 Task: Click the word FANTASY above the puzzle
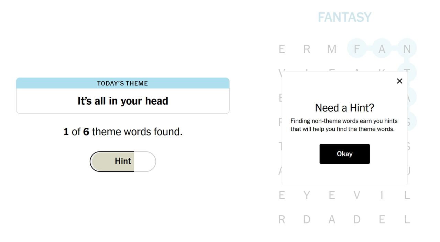(345, 17)
